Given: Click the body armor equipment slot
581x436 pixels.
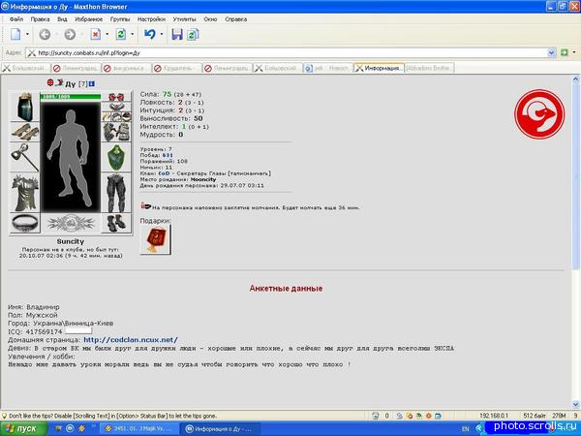Looking at the screenshot, I should click(x=24, y=193).
